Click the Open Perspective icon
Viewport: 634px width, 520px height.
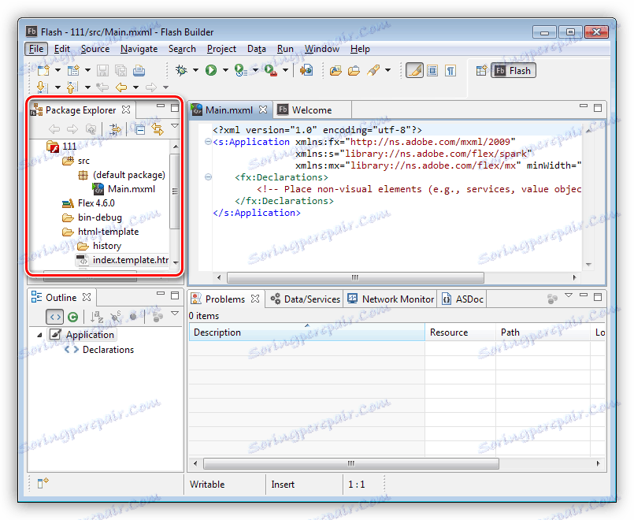[481, 71]
